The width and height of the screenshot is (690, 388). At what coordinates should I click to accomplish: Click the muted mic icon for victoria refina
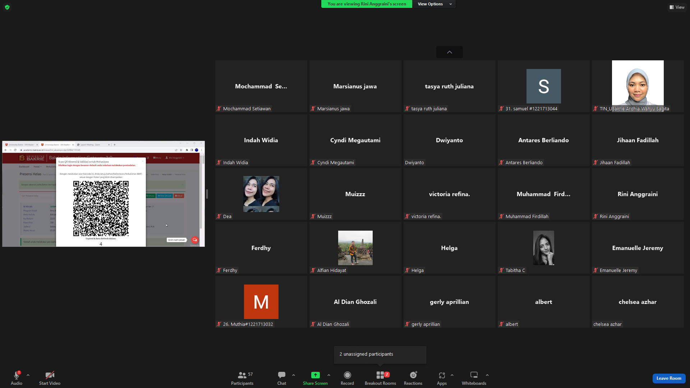[407, 216]
